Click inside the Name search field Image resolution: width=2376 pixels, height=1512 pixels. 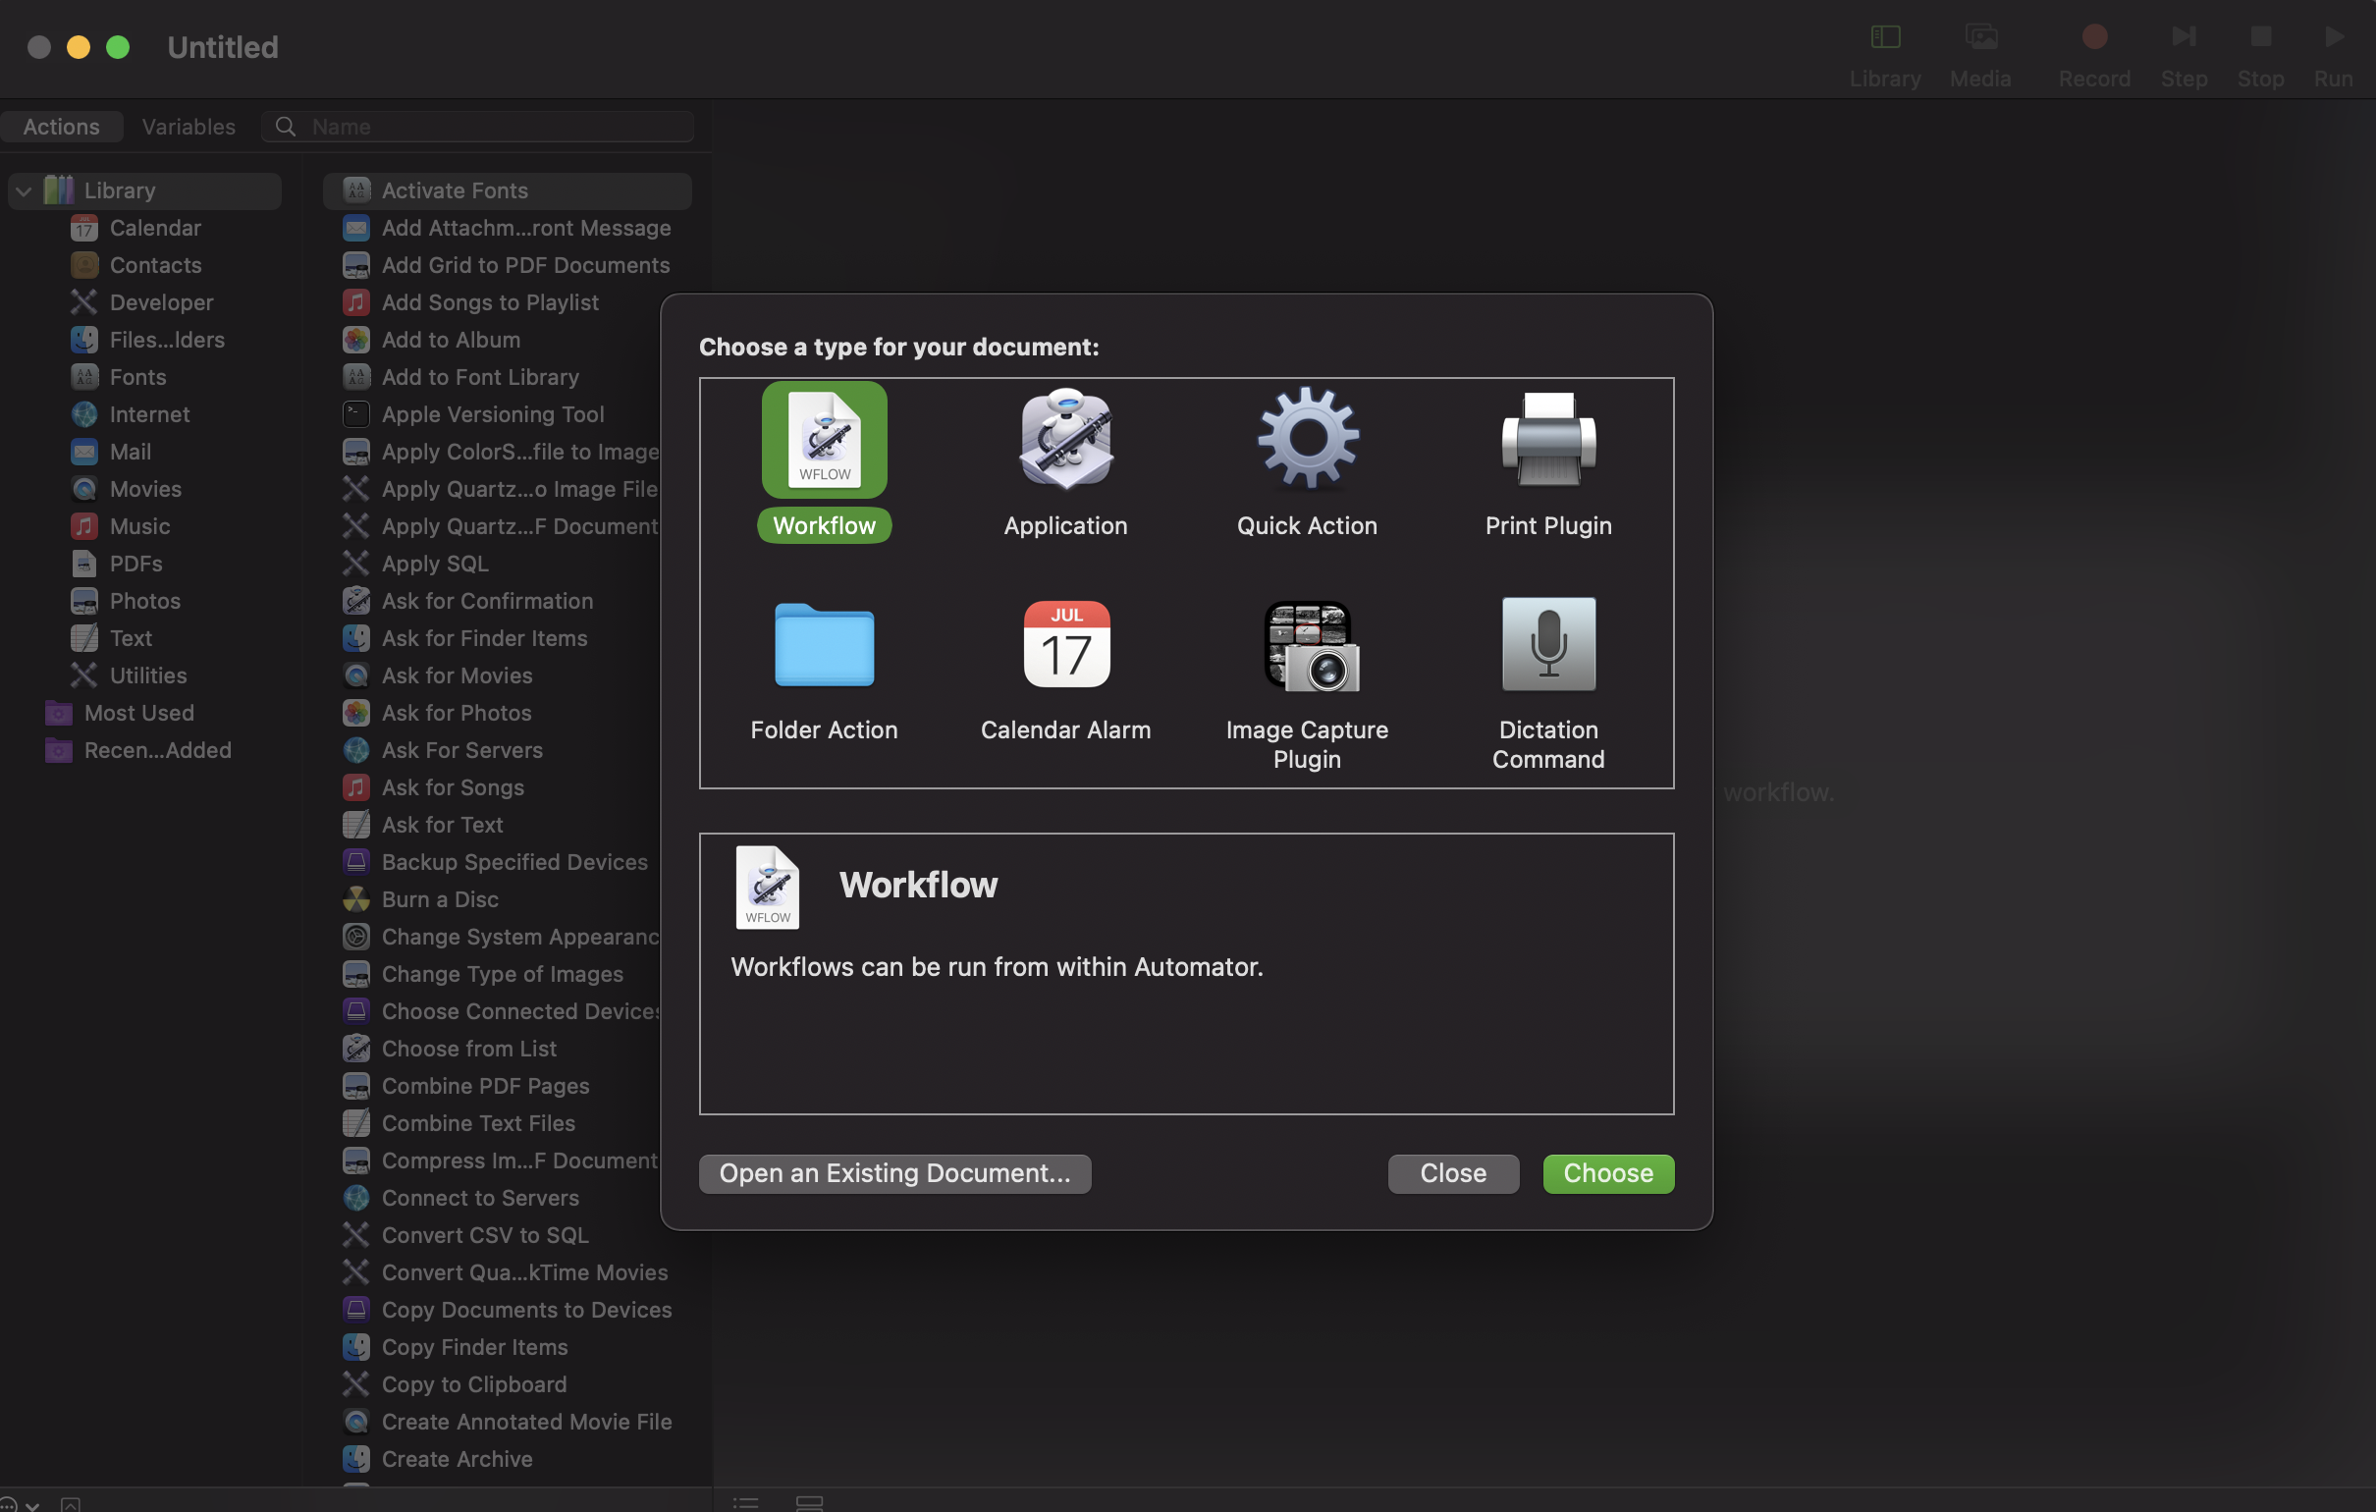(478, 126)
